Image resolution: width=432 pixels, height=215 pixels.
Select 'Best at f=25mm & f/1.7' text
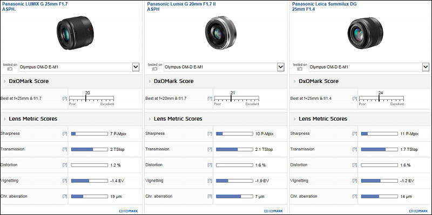[x=21, y=98]
